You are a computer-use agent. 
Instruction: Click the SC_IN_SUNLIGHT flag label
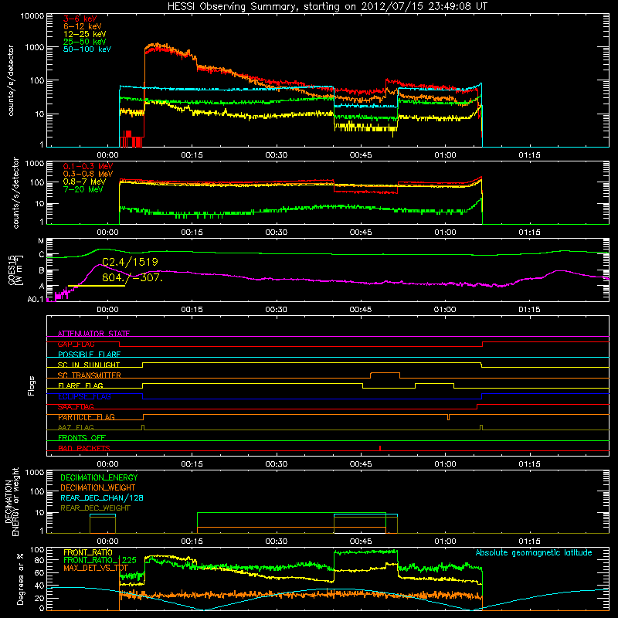click(x=89, y=365)
